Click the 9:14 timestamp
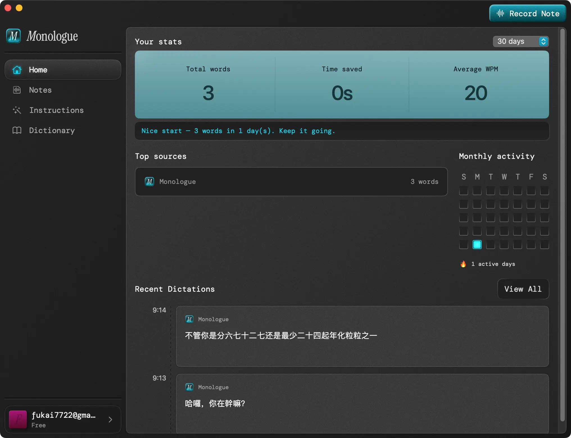Image resolution: width=571 pixels, height=438 pixels. (x=159, y=310)
